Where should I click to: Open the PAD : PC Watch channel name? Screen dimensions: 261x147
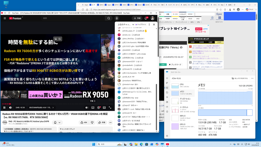[29, 122]
